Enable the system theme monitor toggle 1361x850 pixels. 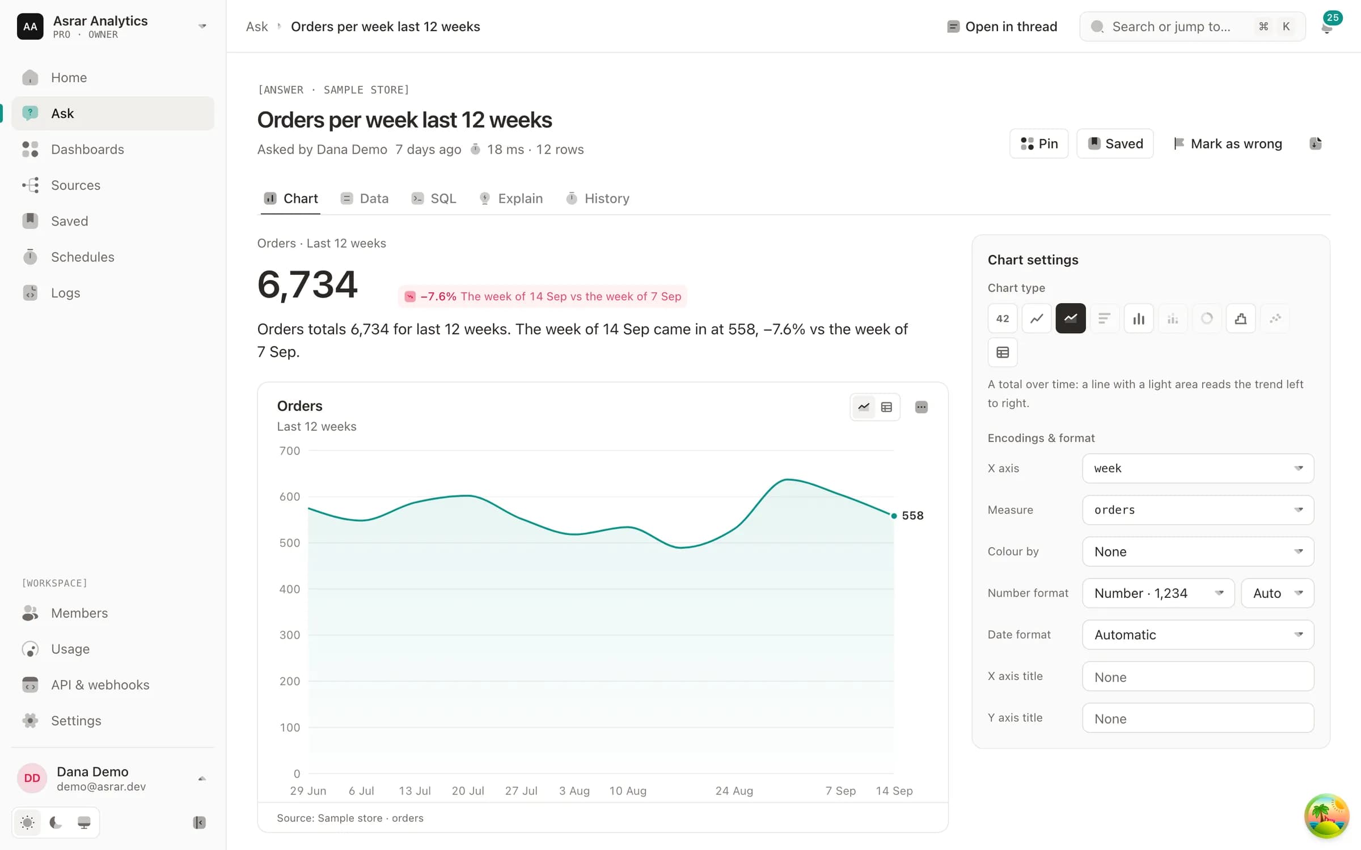click(x=84, y=822)
